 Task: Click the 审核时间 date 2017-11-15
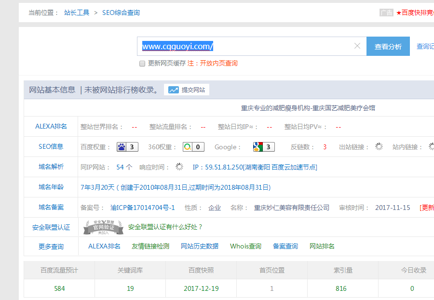(x=393, y=208)
